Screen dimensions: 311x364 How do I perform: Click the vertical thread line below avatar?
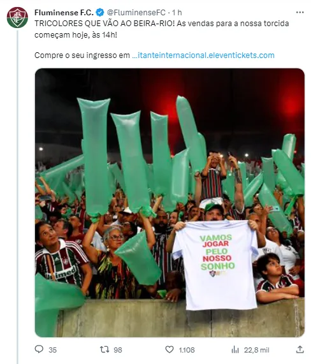coord(17,198)
